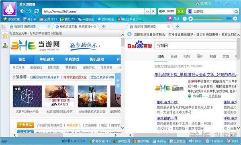Click 清理缓存 clear cache
The image size is (241, 145).
coord(214,141)
